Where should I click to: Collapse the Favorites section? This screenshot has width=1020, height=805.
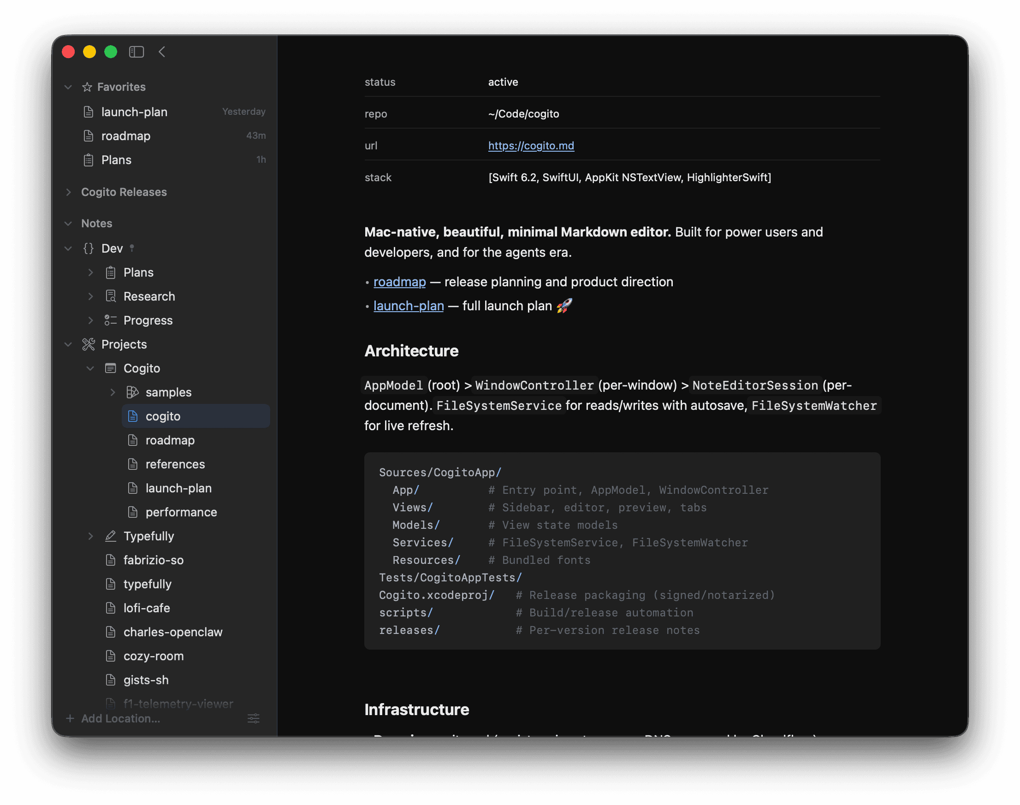click(x=68, y=87)
